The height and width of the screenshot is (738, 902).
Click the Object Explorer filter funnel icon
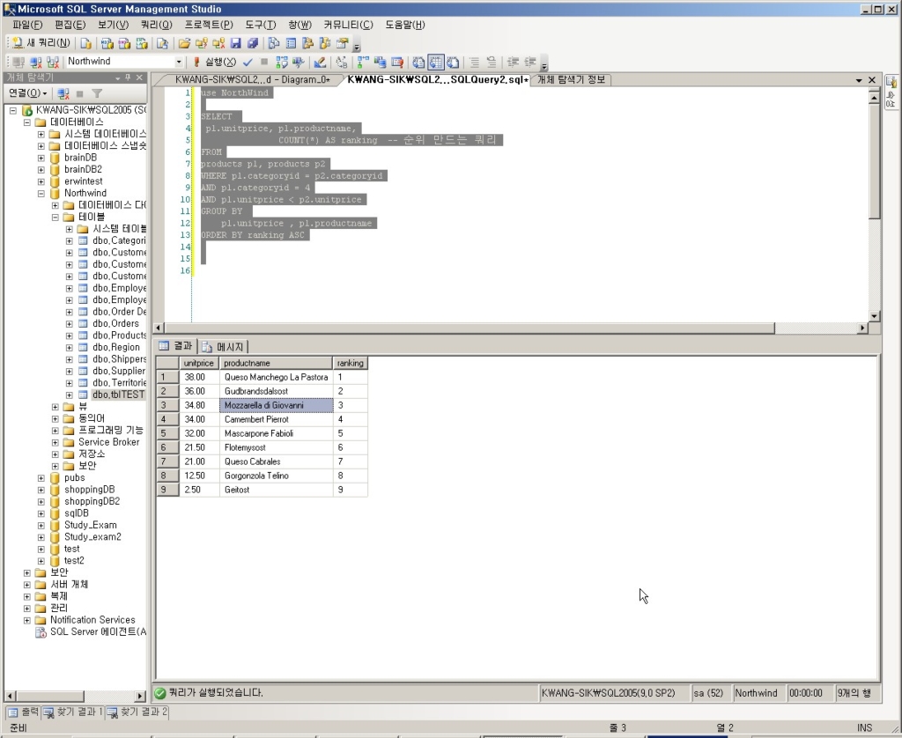click(x=97, y=93)
